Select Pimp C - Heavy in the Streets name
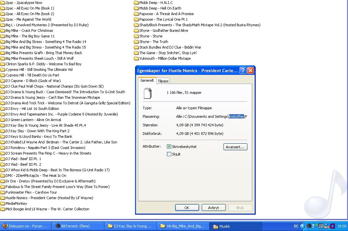Image resolution: width=348 pixels, height=231 pixels. point(48,153)
